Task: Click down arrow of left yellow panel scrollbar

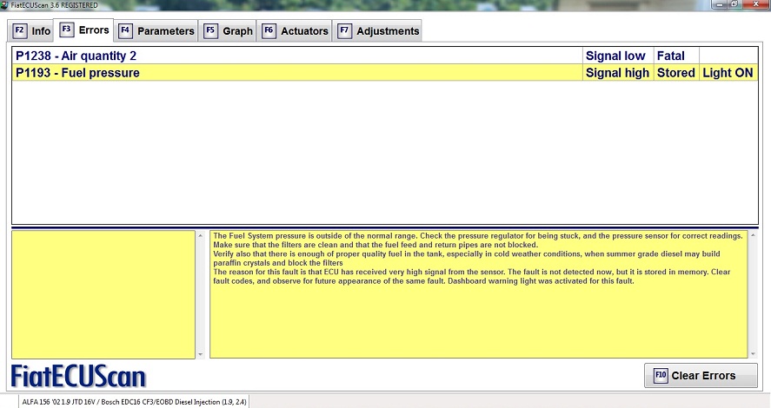Action: (200, 353)
